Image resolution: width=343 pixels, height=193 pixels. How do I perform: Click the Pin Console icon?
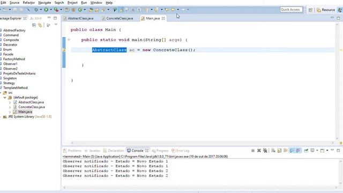306,151
